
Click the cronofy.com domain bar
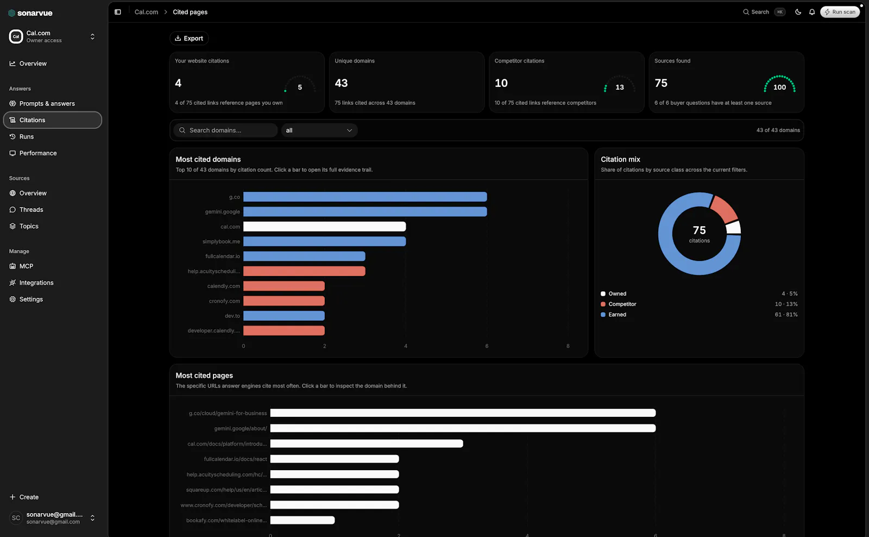(284, 301)
